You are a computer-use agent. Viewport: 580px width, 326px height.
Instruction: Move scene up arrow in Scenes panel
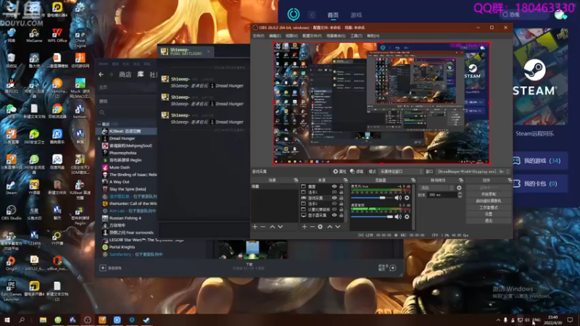[x=273, y=227]
